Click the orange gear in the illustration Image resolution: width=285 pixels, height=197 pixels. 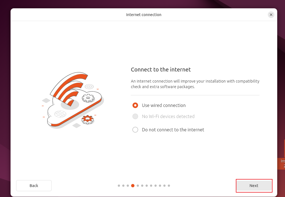pos(87,119)
